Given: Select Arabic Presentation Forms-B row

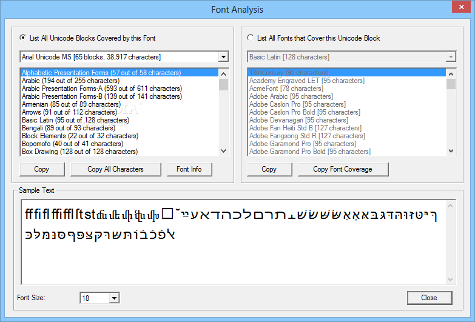Looking at the screenshot, I should pyautogui.click(x=120, y=96).
